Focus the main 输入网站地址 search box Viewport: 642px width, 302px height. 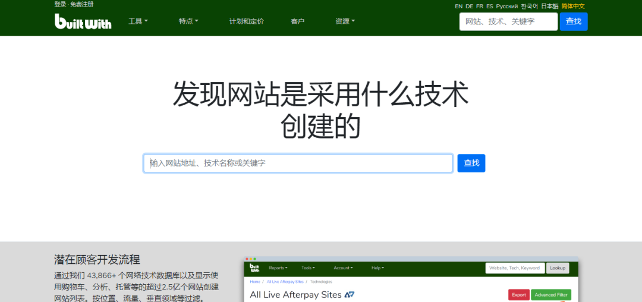pyautogui.click(x=298, y=163)
